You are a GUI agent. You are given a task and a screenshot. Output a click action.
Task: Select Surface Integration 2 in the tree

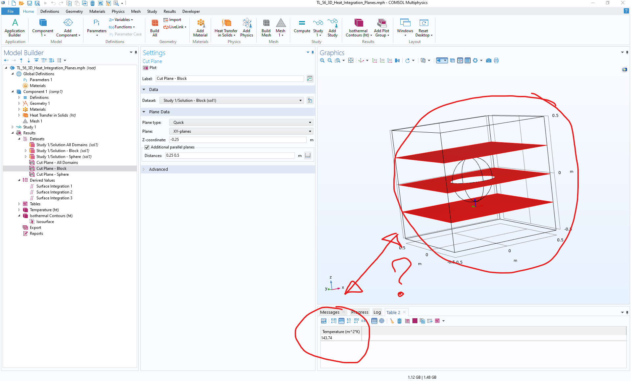click(54, 192)
